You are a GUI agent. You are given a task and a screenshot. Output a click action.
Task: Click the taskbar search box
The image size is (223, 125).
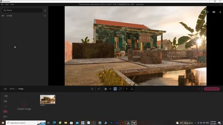click(x=26, y=123)
